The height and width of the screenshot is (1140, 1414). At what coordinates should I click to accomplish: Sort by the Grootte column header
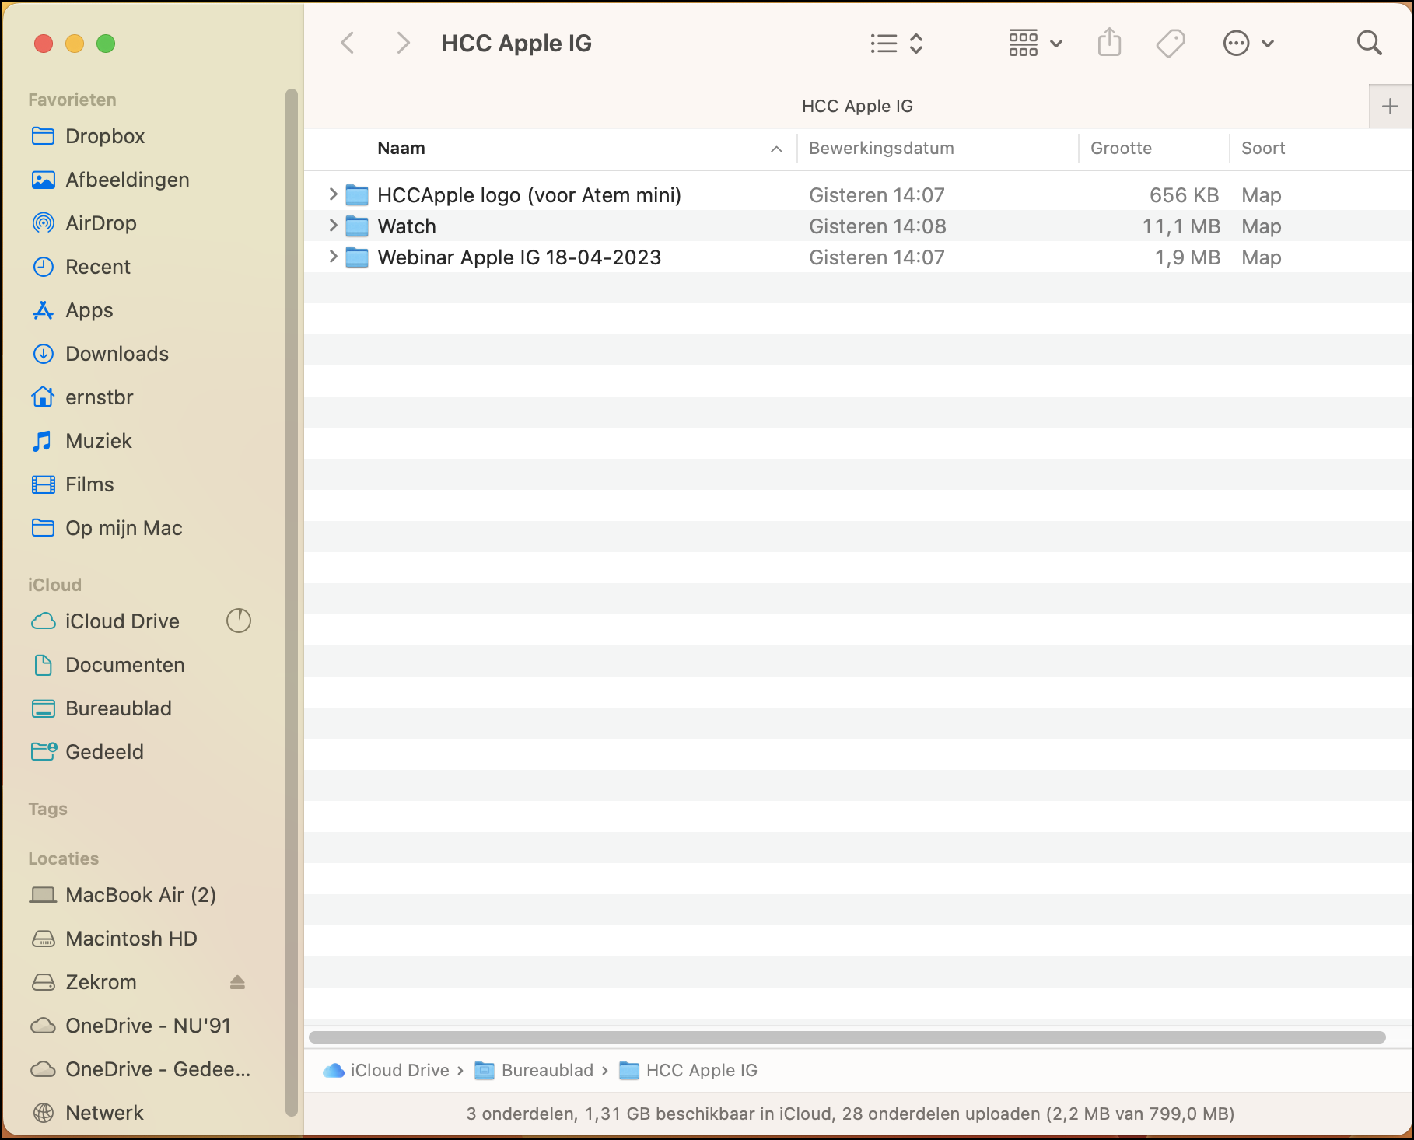coord(1154,148)
